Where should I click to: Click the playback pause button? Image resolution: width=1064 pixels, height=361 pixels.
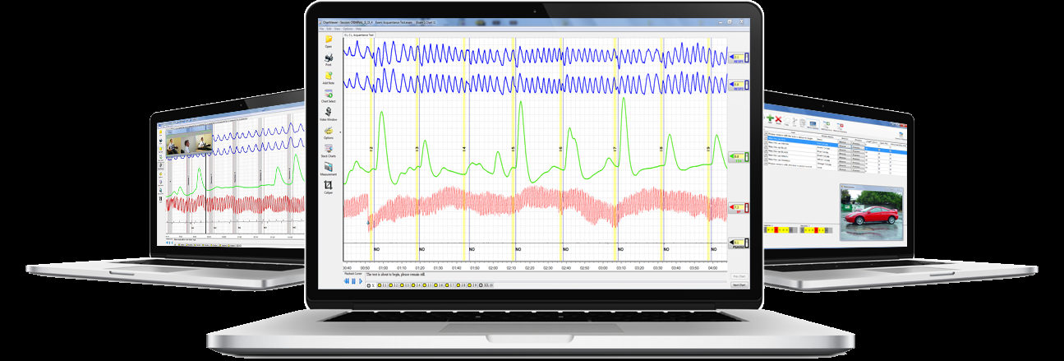353,280
